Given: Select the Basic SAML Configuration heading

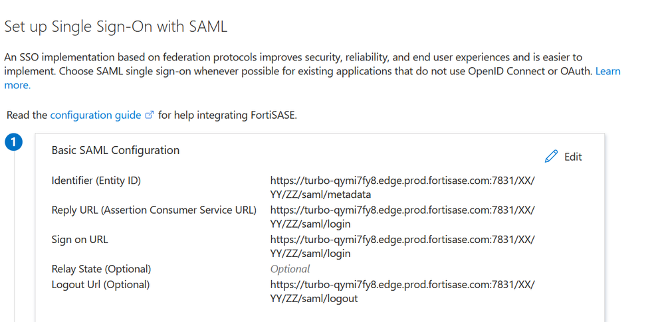Looking at the screenshot, I should coord(115,150).
